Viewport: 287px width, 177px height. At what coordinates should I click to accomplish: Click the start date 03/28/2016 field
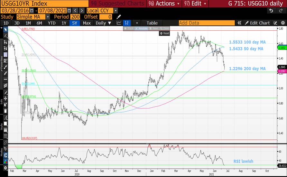pos(15,11)
